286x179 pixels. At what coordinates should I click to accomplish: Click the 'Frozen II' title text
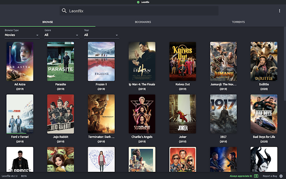pos(101,85)
